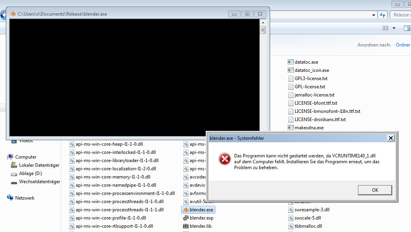Close the blender.exe Systemfehler dialog

(x=390, y=138)
